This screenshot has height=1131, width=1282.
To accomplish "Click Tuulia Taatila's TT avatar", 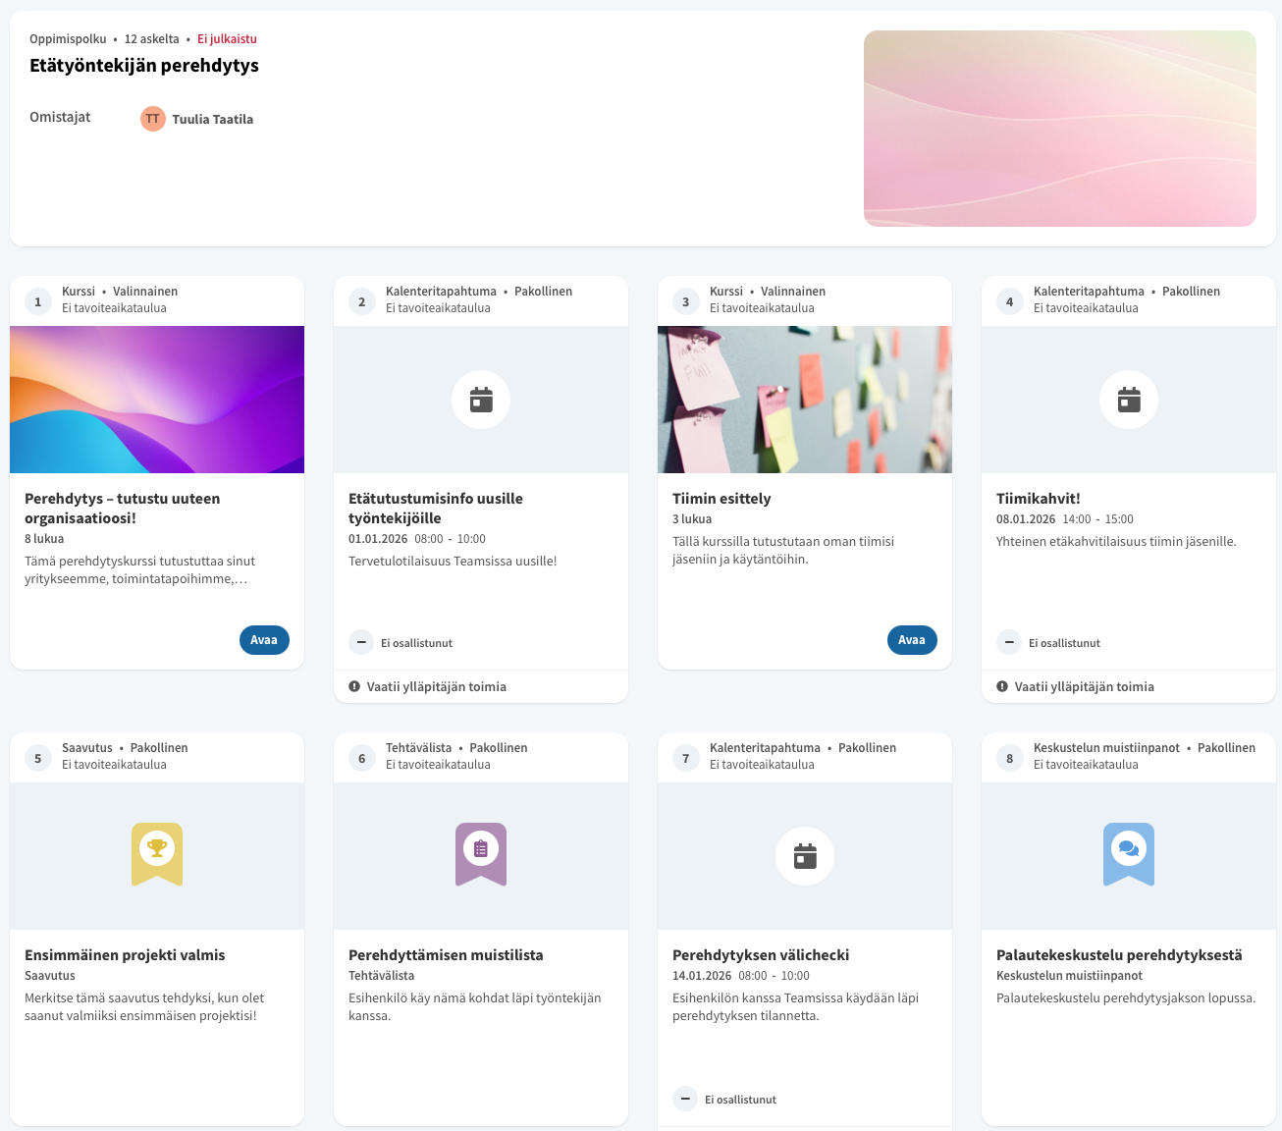I will tap(153, 119).
